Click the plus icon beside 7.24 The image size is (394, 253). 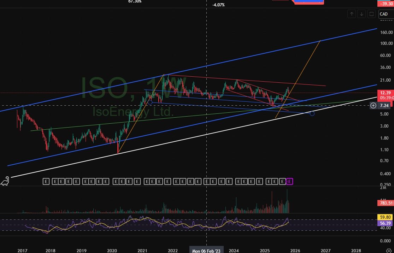click(x=373, y=106)
